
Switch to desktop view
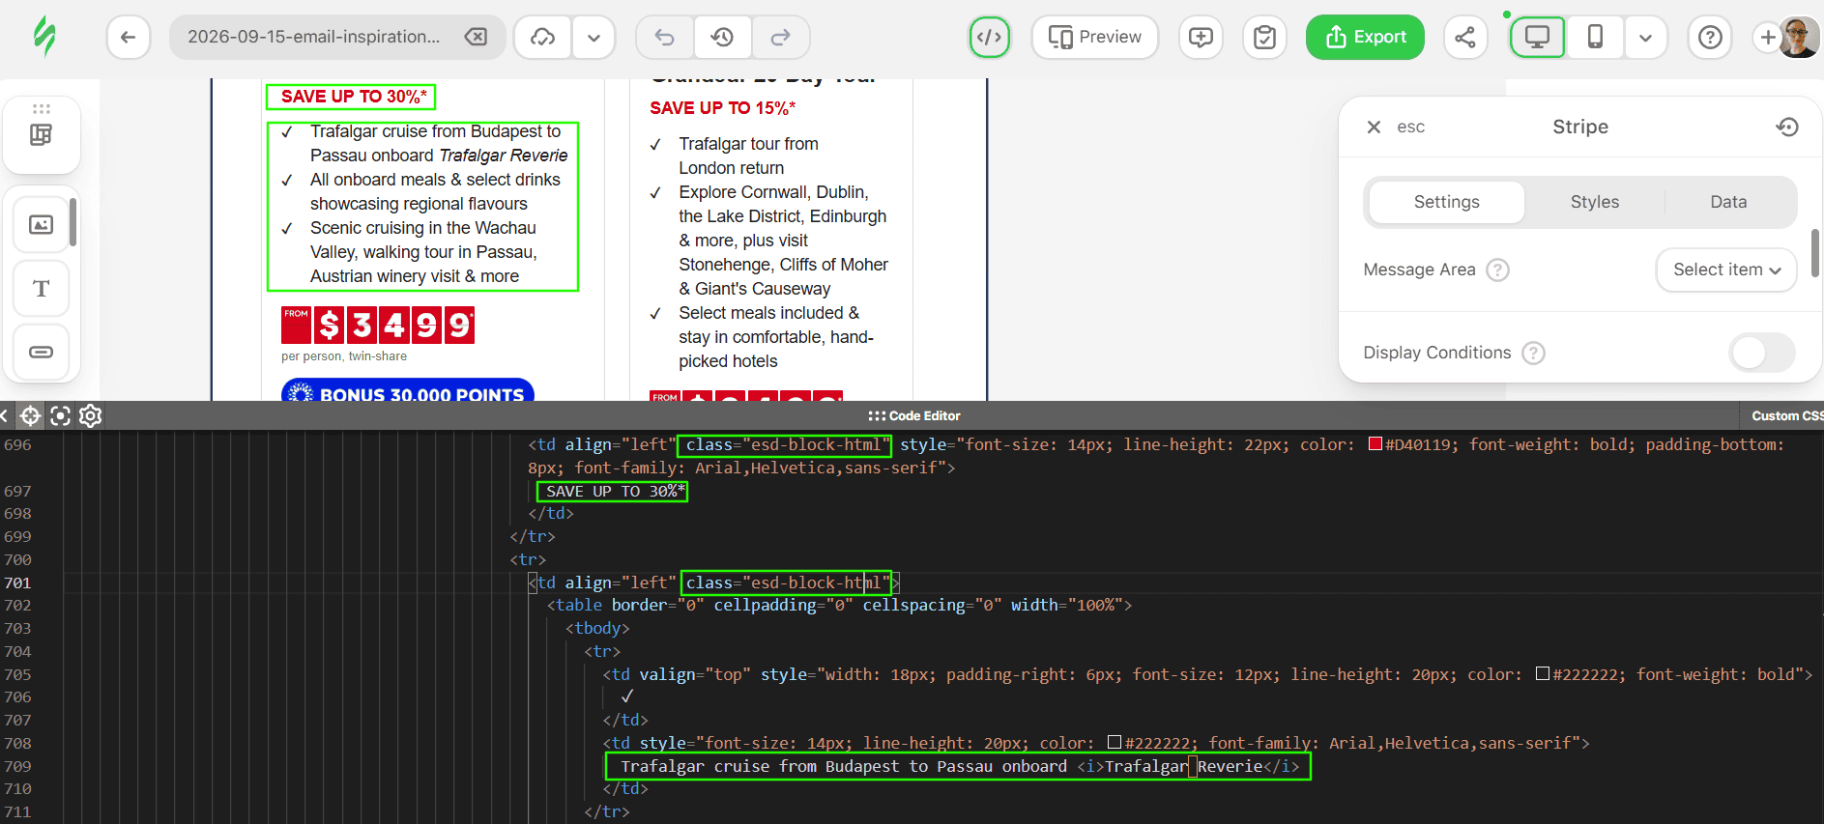click(1537, 38)
